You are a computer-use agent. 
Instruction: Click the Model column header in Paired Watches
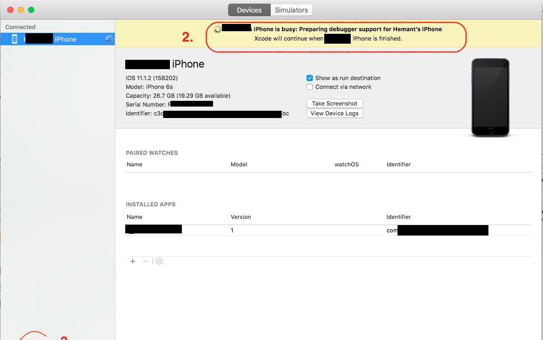(x=239, y=164)
